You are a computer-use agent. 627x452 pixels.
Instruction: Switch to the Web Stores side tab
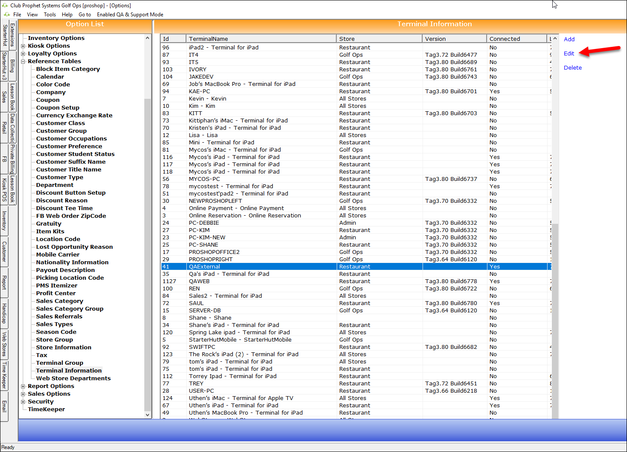(4, 344)
